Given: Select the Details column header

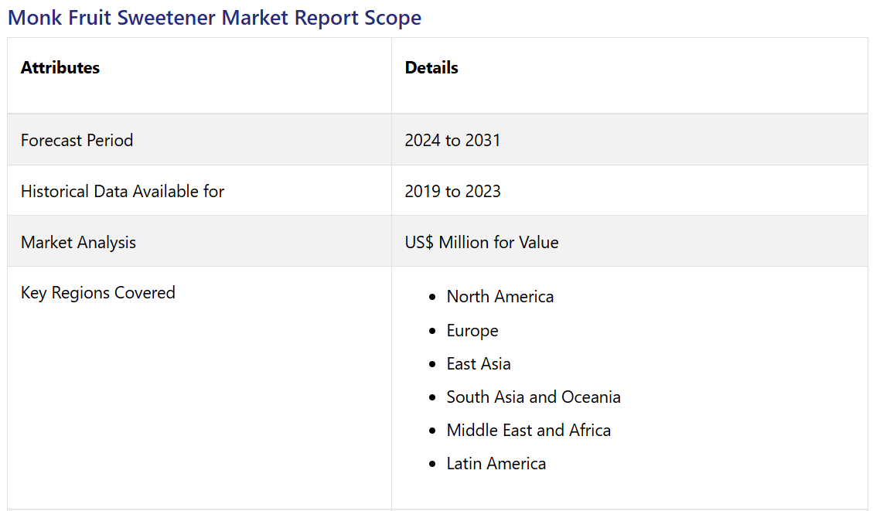Looking at the screenshot, I should pos(431,68).
